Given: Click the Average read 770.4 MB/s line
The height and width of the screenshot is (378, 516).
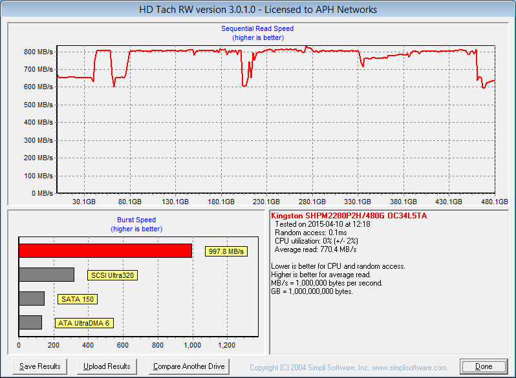Looking at the screenshot, I should coord(316,249).
